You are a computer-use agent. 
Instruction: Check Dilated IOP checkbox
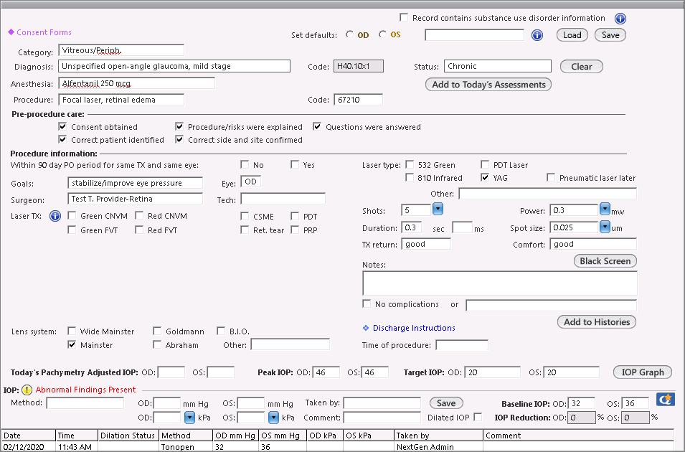point(478,417)
